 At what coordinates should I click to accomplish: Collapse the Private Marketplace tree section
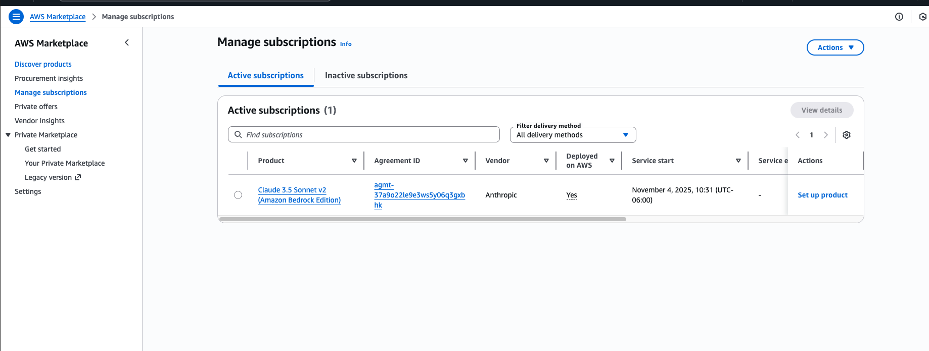click(8, 135)
